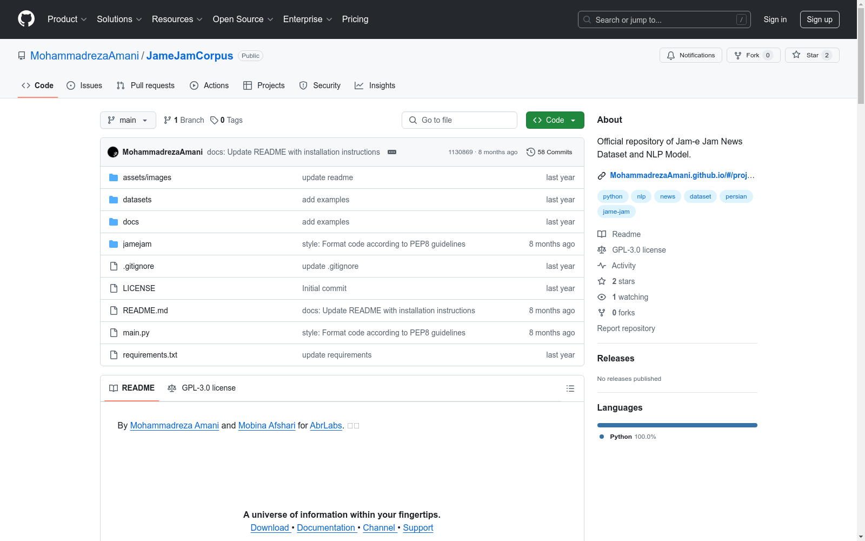
Task: Click the Go to file search field
Action: (460, 120)
